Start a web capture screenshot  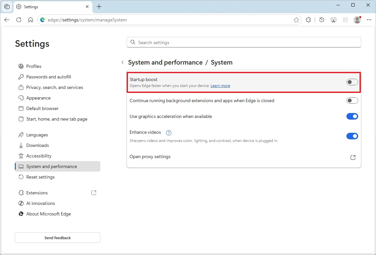(333, 20)
